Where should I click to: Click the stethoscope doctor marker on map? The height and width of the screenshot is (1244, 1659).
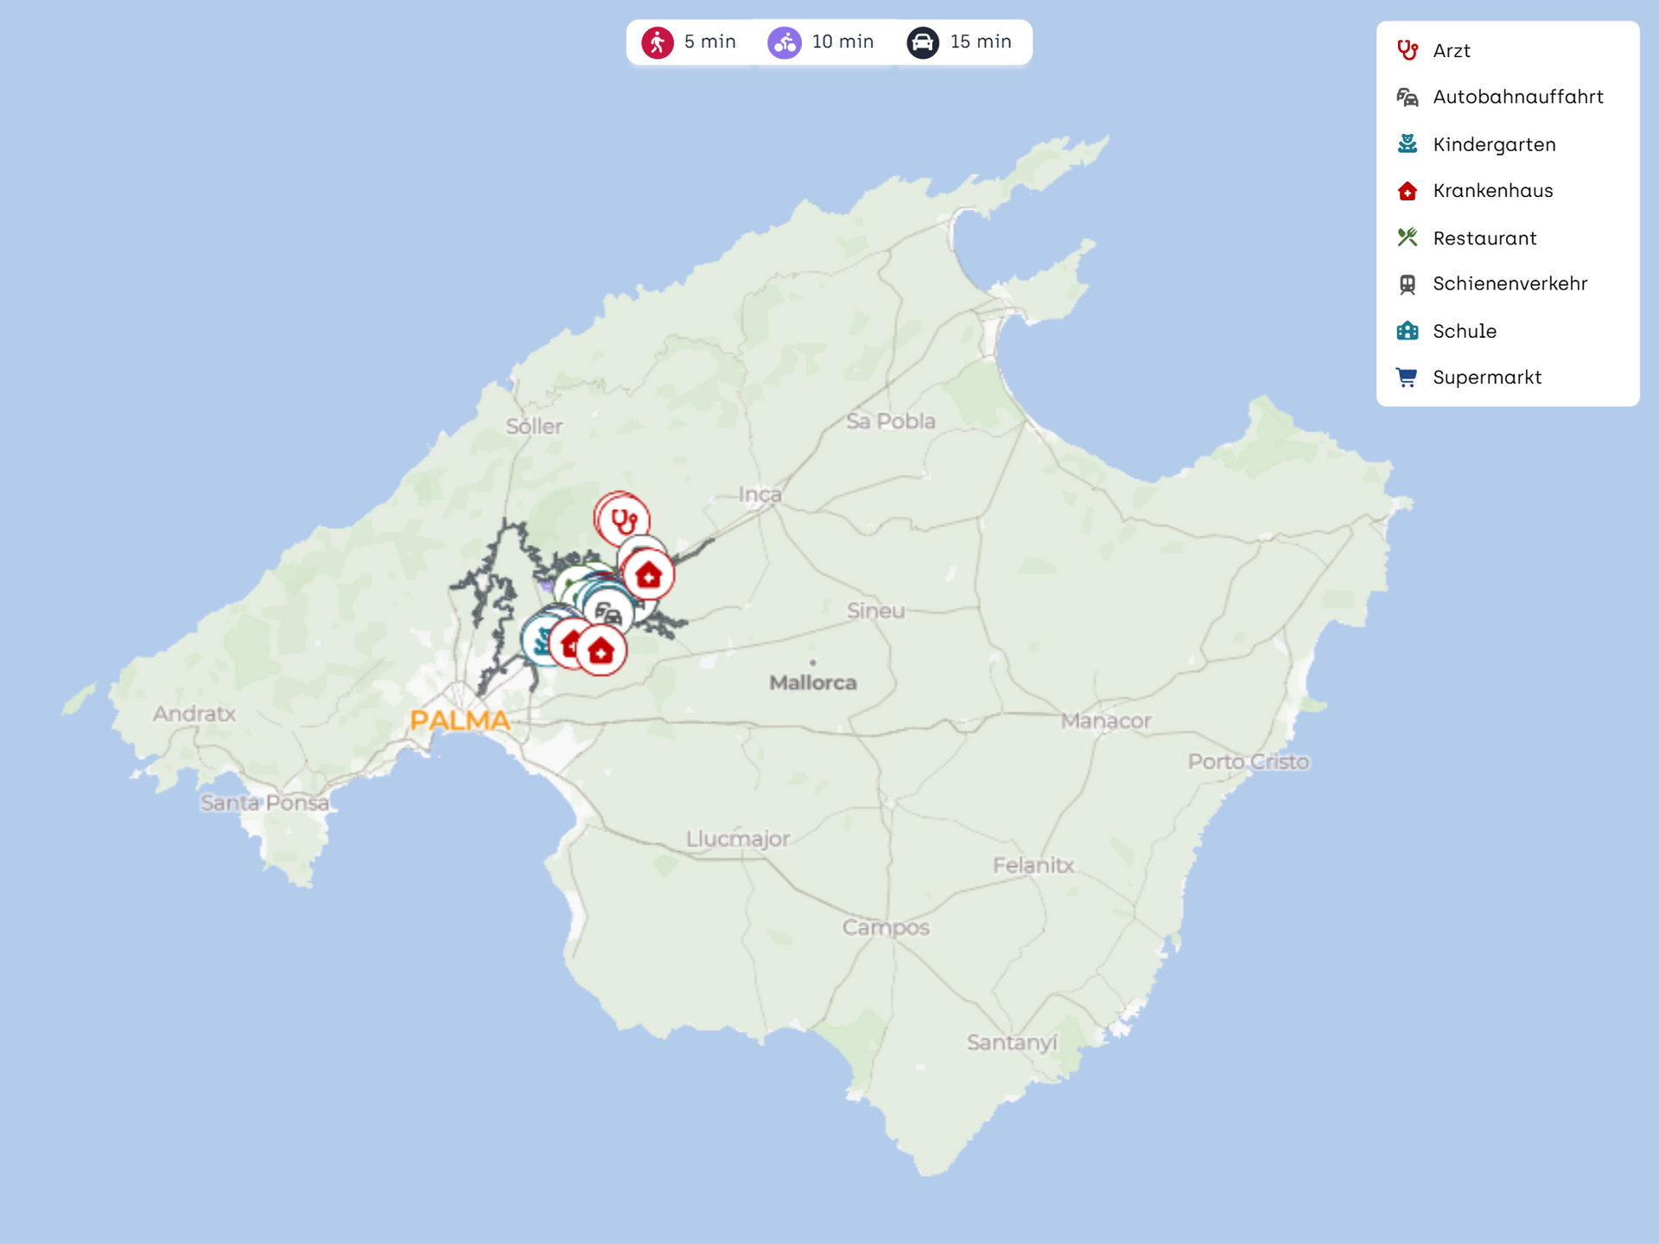[x=624, y=521]
